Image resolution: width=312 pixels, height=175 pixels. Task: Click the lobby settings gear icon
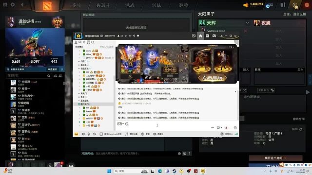coord(301,129)
